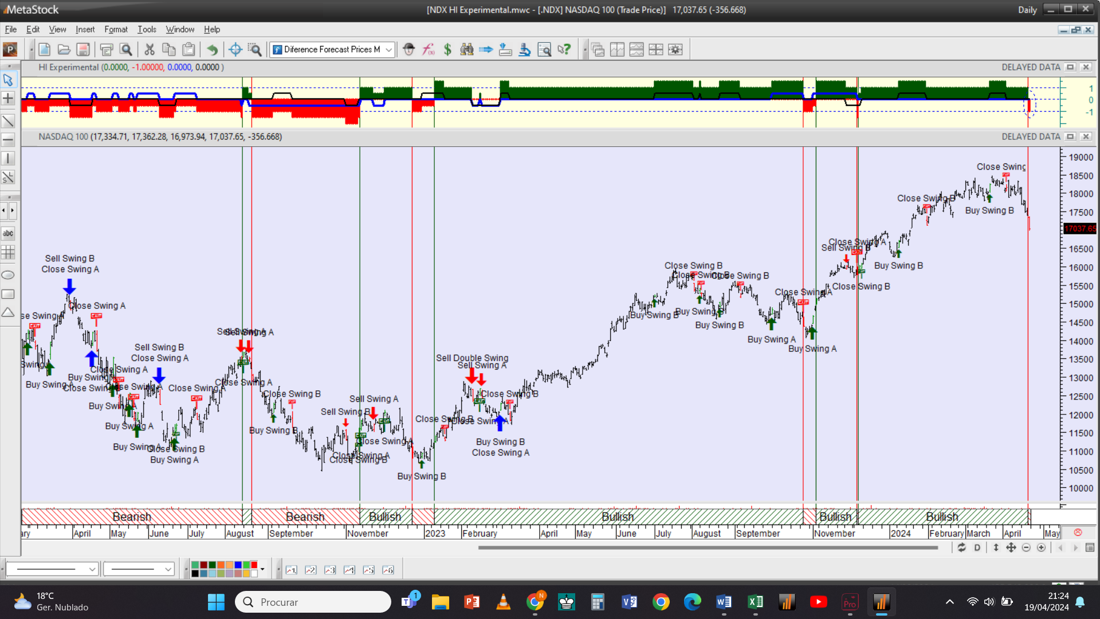Choose the ellipse drawing tool
Image resolution: width=1100 pixels, height=619 pixels.
coord(8,275)
